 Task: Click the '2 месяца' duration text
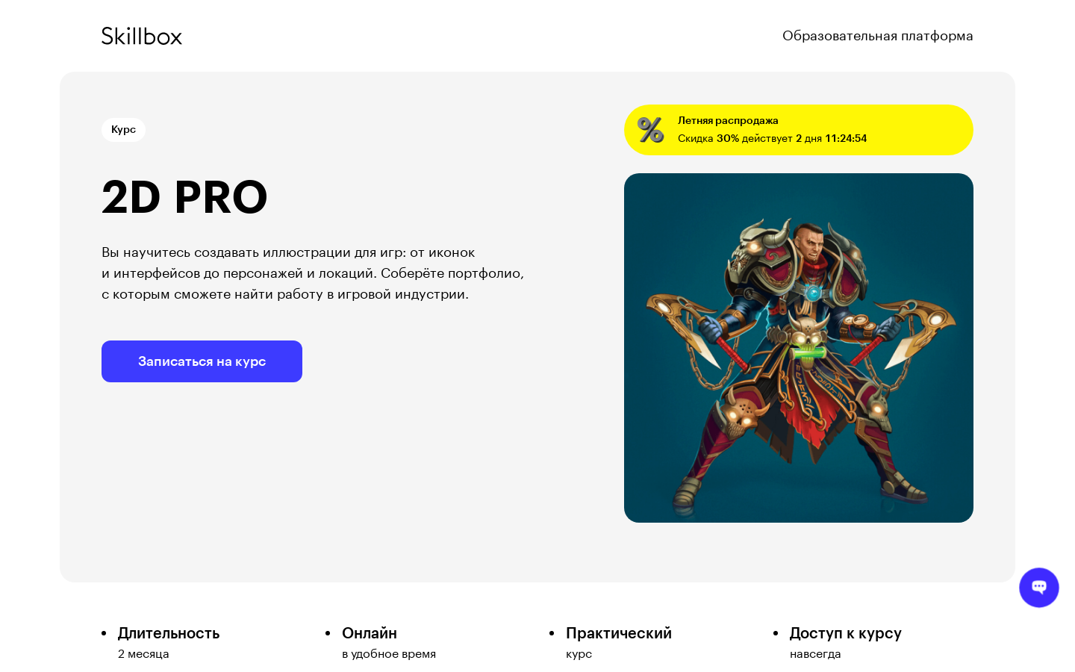point(143,654)
